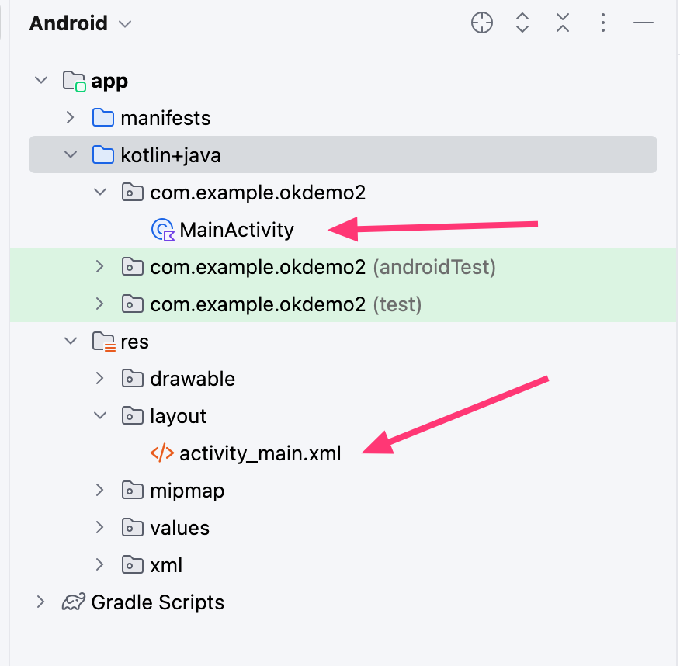
Task: Select the values folder
Action: [179, 528]
